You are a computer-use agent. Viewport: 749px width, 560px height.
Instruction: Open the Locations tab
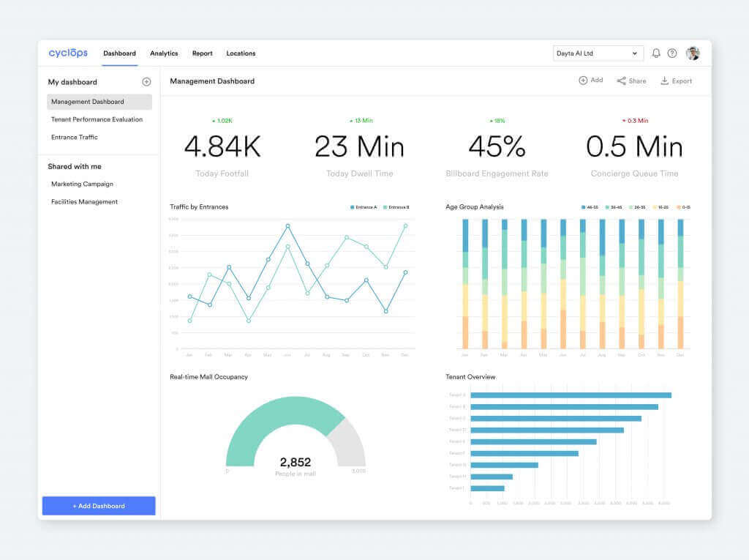[x=241, y=53]
